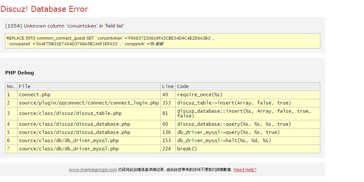Click the break() code cell
The height and width of the screenshot is (182, 364).
187,149
